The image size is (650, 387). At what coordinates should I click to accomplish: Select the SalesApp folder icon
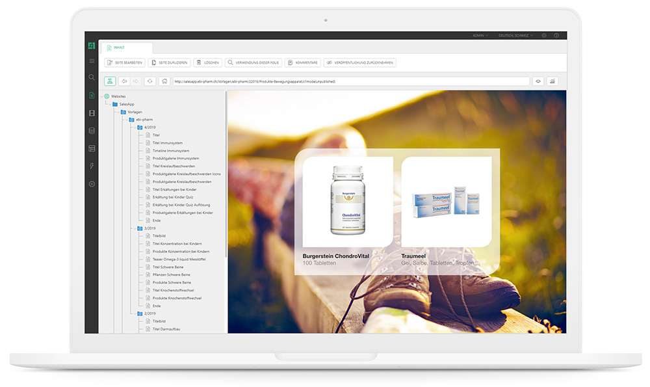(115, 104)
